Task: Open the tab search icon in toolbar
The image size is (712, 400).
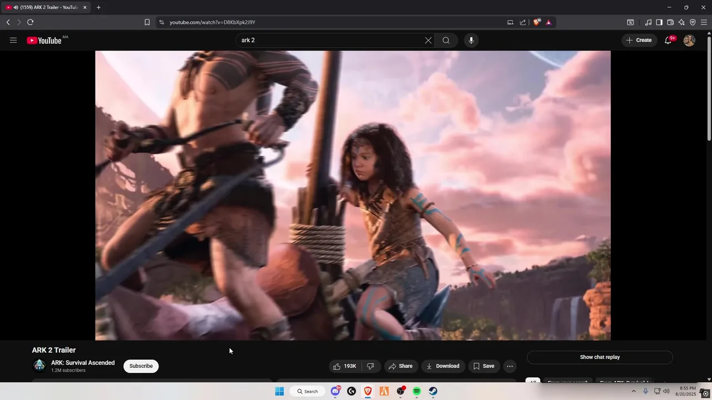Action: click(x=630, y=22)
